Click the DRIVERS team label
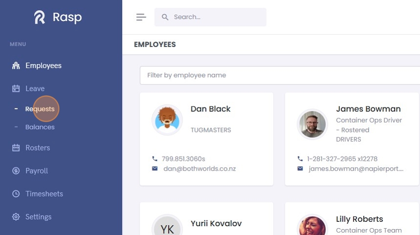420x235 pixels. pos(349,139)
